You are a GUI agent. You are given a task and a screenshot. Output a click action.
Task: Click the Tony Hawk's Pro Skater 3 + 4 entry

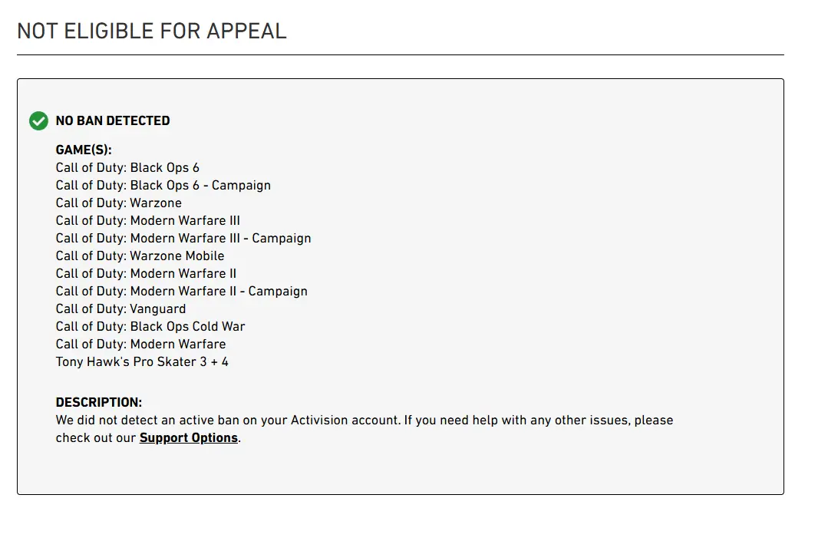tap(142, 362)
